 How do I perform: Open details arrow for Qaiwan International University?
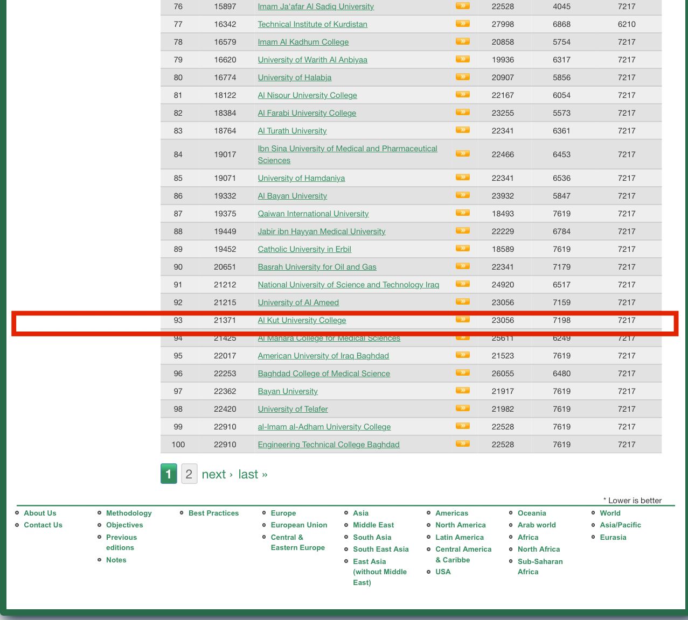pos(462,213)
